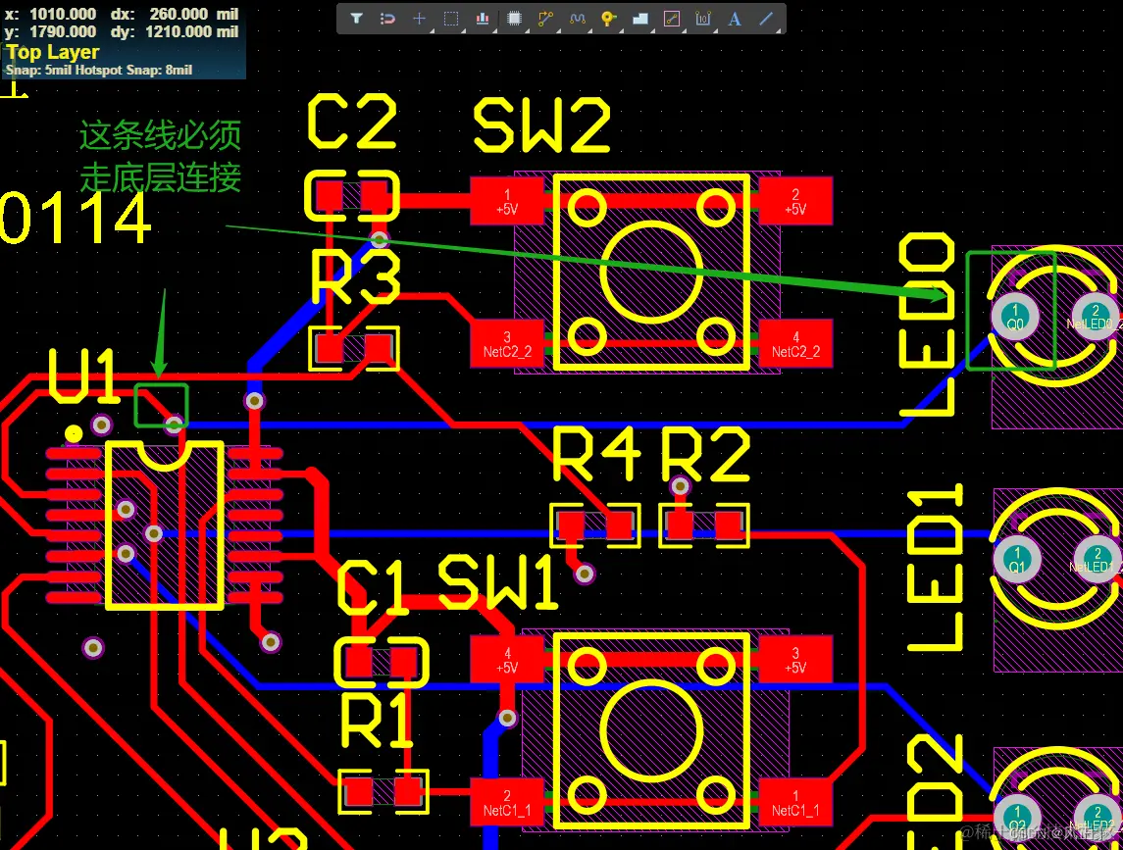Click the LED1 designator text
1123x850 pixels.
click(x=935, y=569)
